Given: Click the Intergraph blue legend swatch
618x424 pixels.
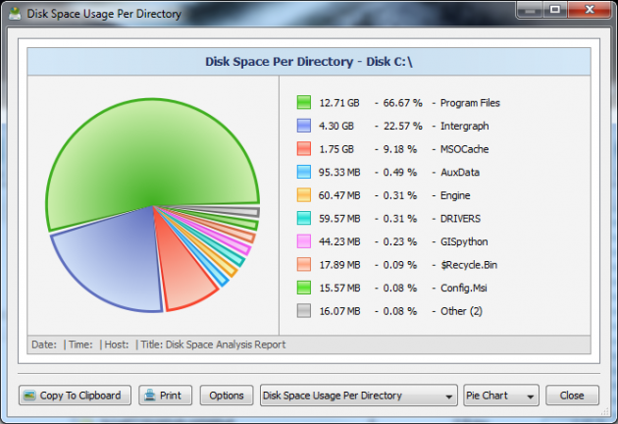Looking at the screenshot, I should [304, 126].
